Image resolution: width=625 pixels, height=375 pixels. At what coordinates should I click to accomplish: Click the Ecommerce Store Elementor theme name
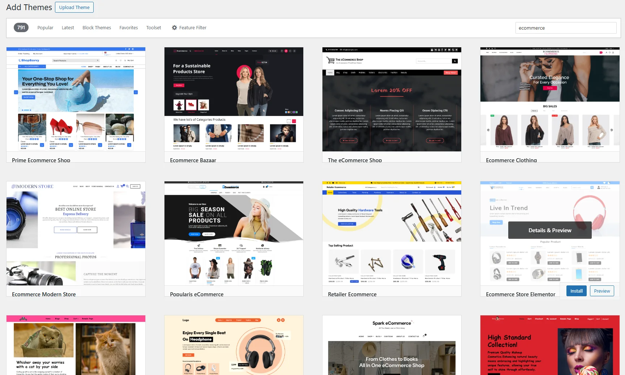tap(521, 294)
